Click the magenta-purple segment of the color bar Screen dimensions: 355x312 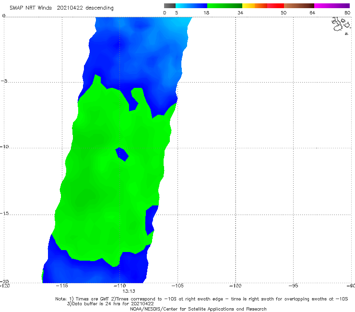pyautogui.click(x=332, y=6)
